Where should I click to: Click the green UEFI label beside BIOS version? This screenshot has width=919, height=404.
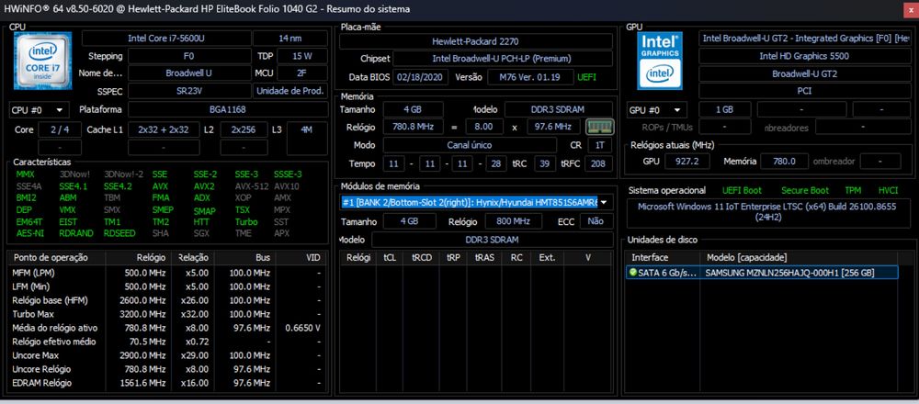[x=586, y=77]
